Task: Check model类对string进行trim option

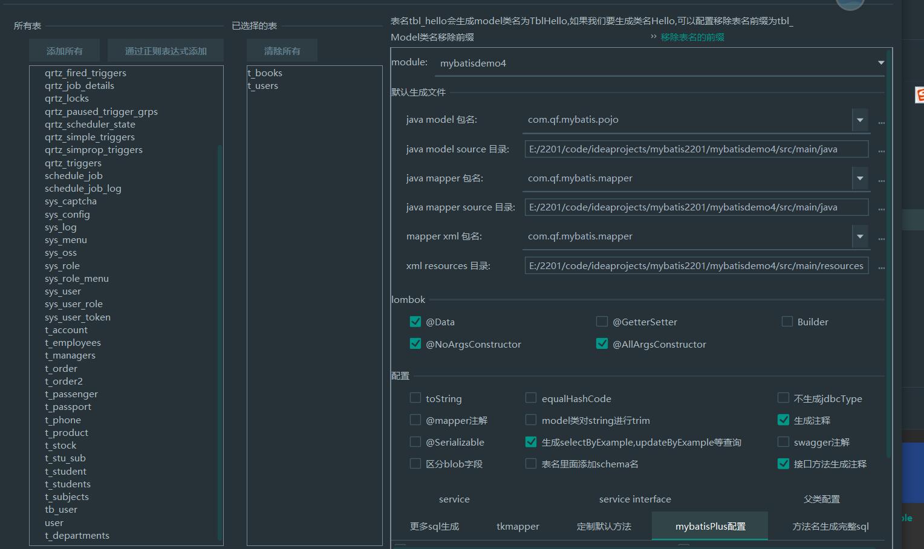Action: [531, 420]
